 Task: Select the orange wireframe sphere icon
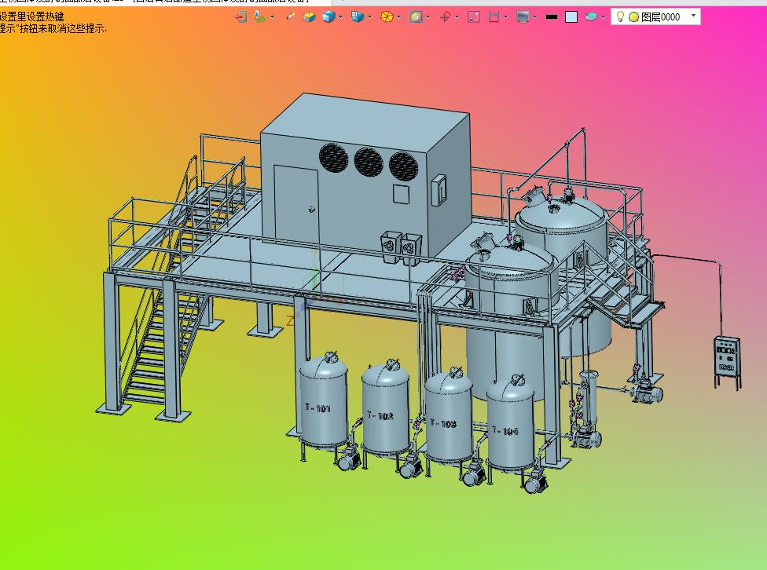pyautogui.click(x=387, y=16)
